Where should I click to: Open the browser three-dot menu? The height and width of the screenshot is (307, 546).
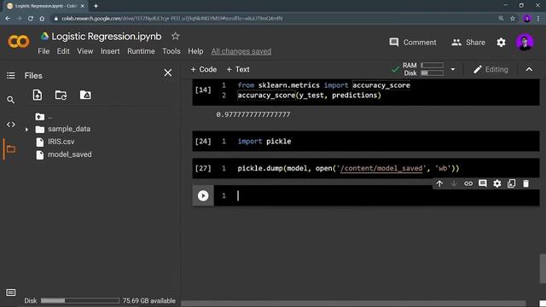538,19
